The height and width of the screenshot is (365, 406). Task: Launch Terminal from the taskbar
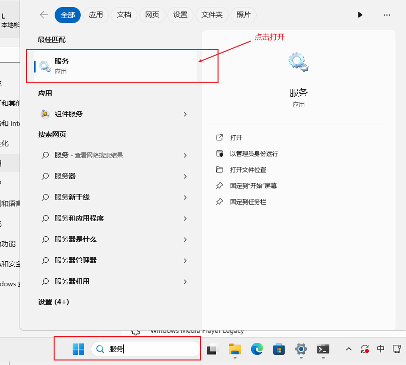click(x=323, y=349)
